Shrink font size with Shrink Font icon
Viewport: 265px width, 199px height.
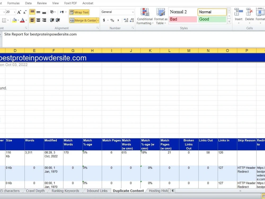pos(25,12)
